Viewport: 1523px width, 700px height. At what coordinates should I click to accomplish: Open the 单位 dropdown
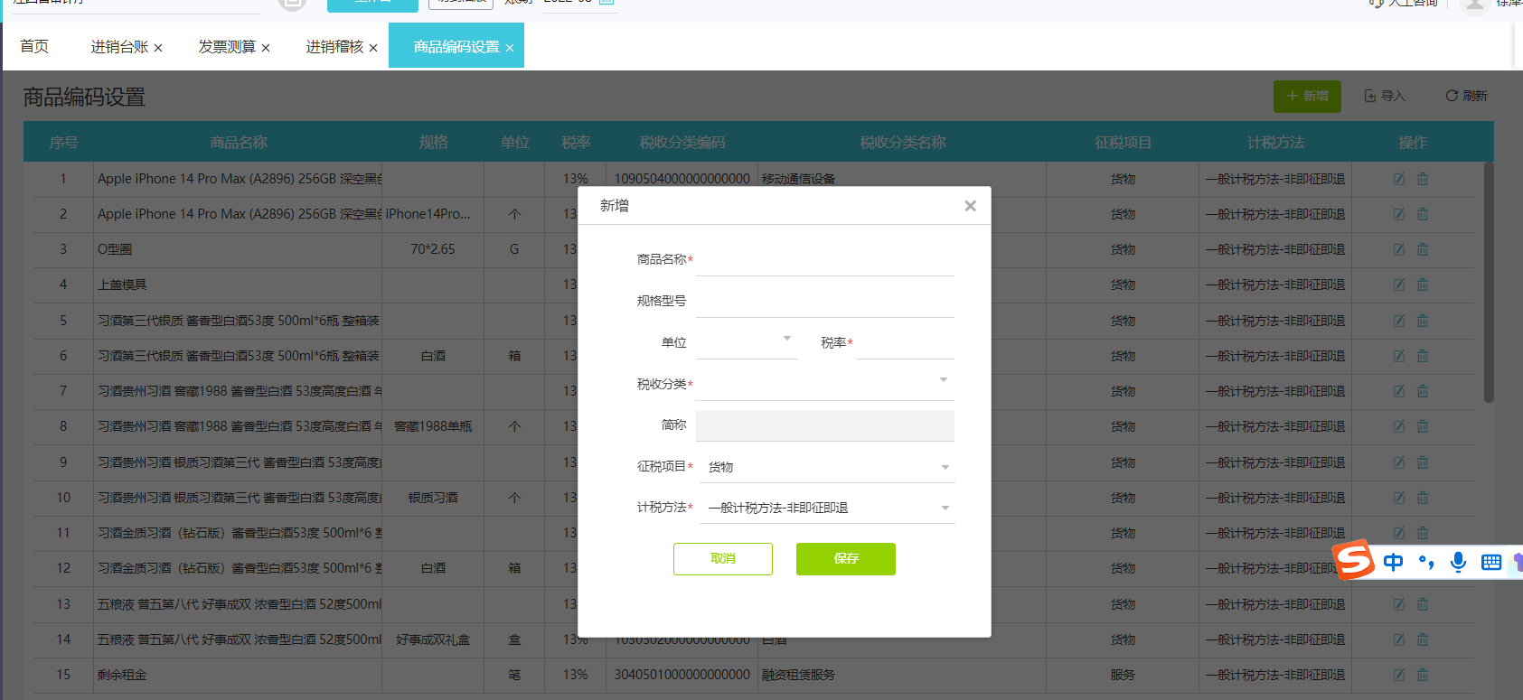click(x=747, y=342)
